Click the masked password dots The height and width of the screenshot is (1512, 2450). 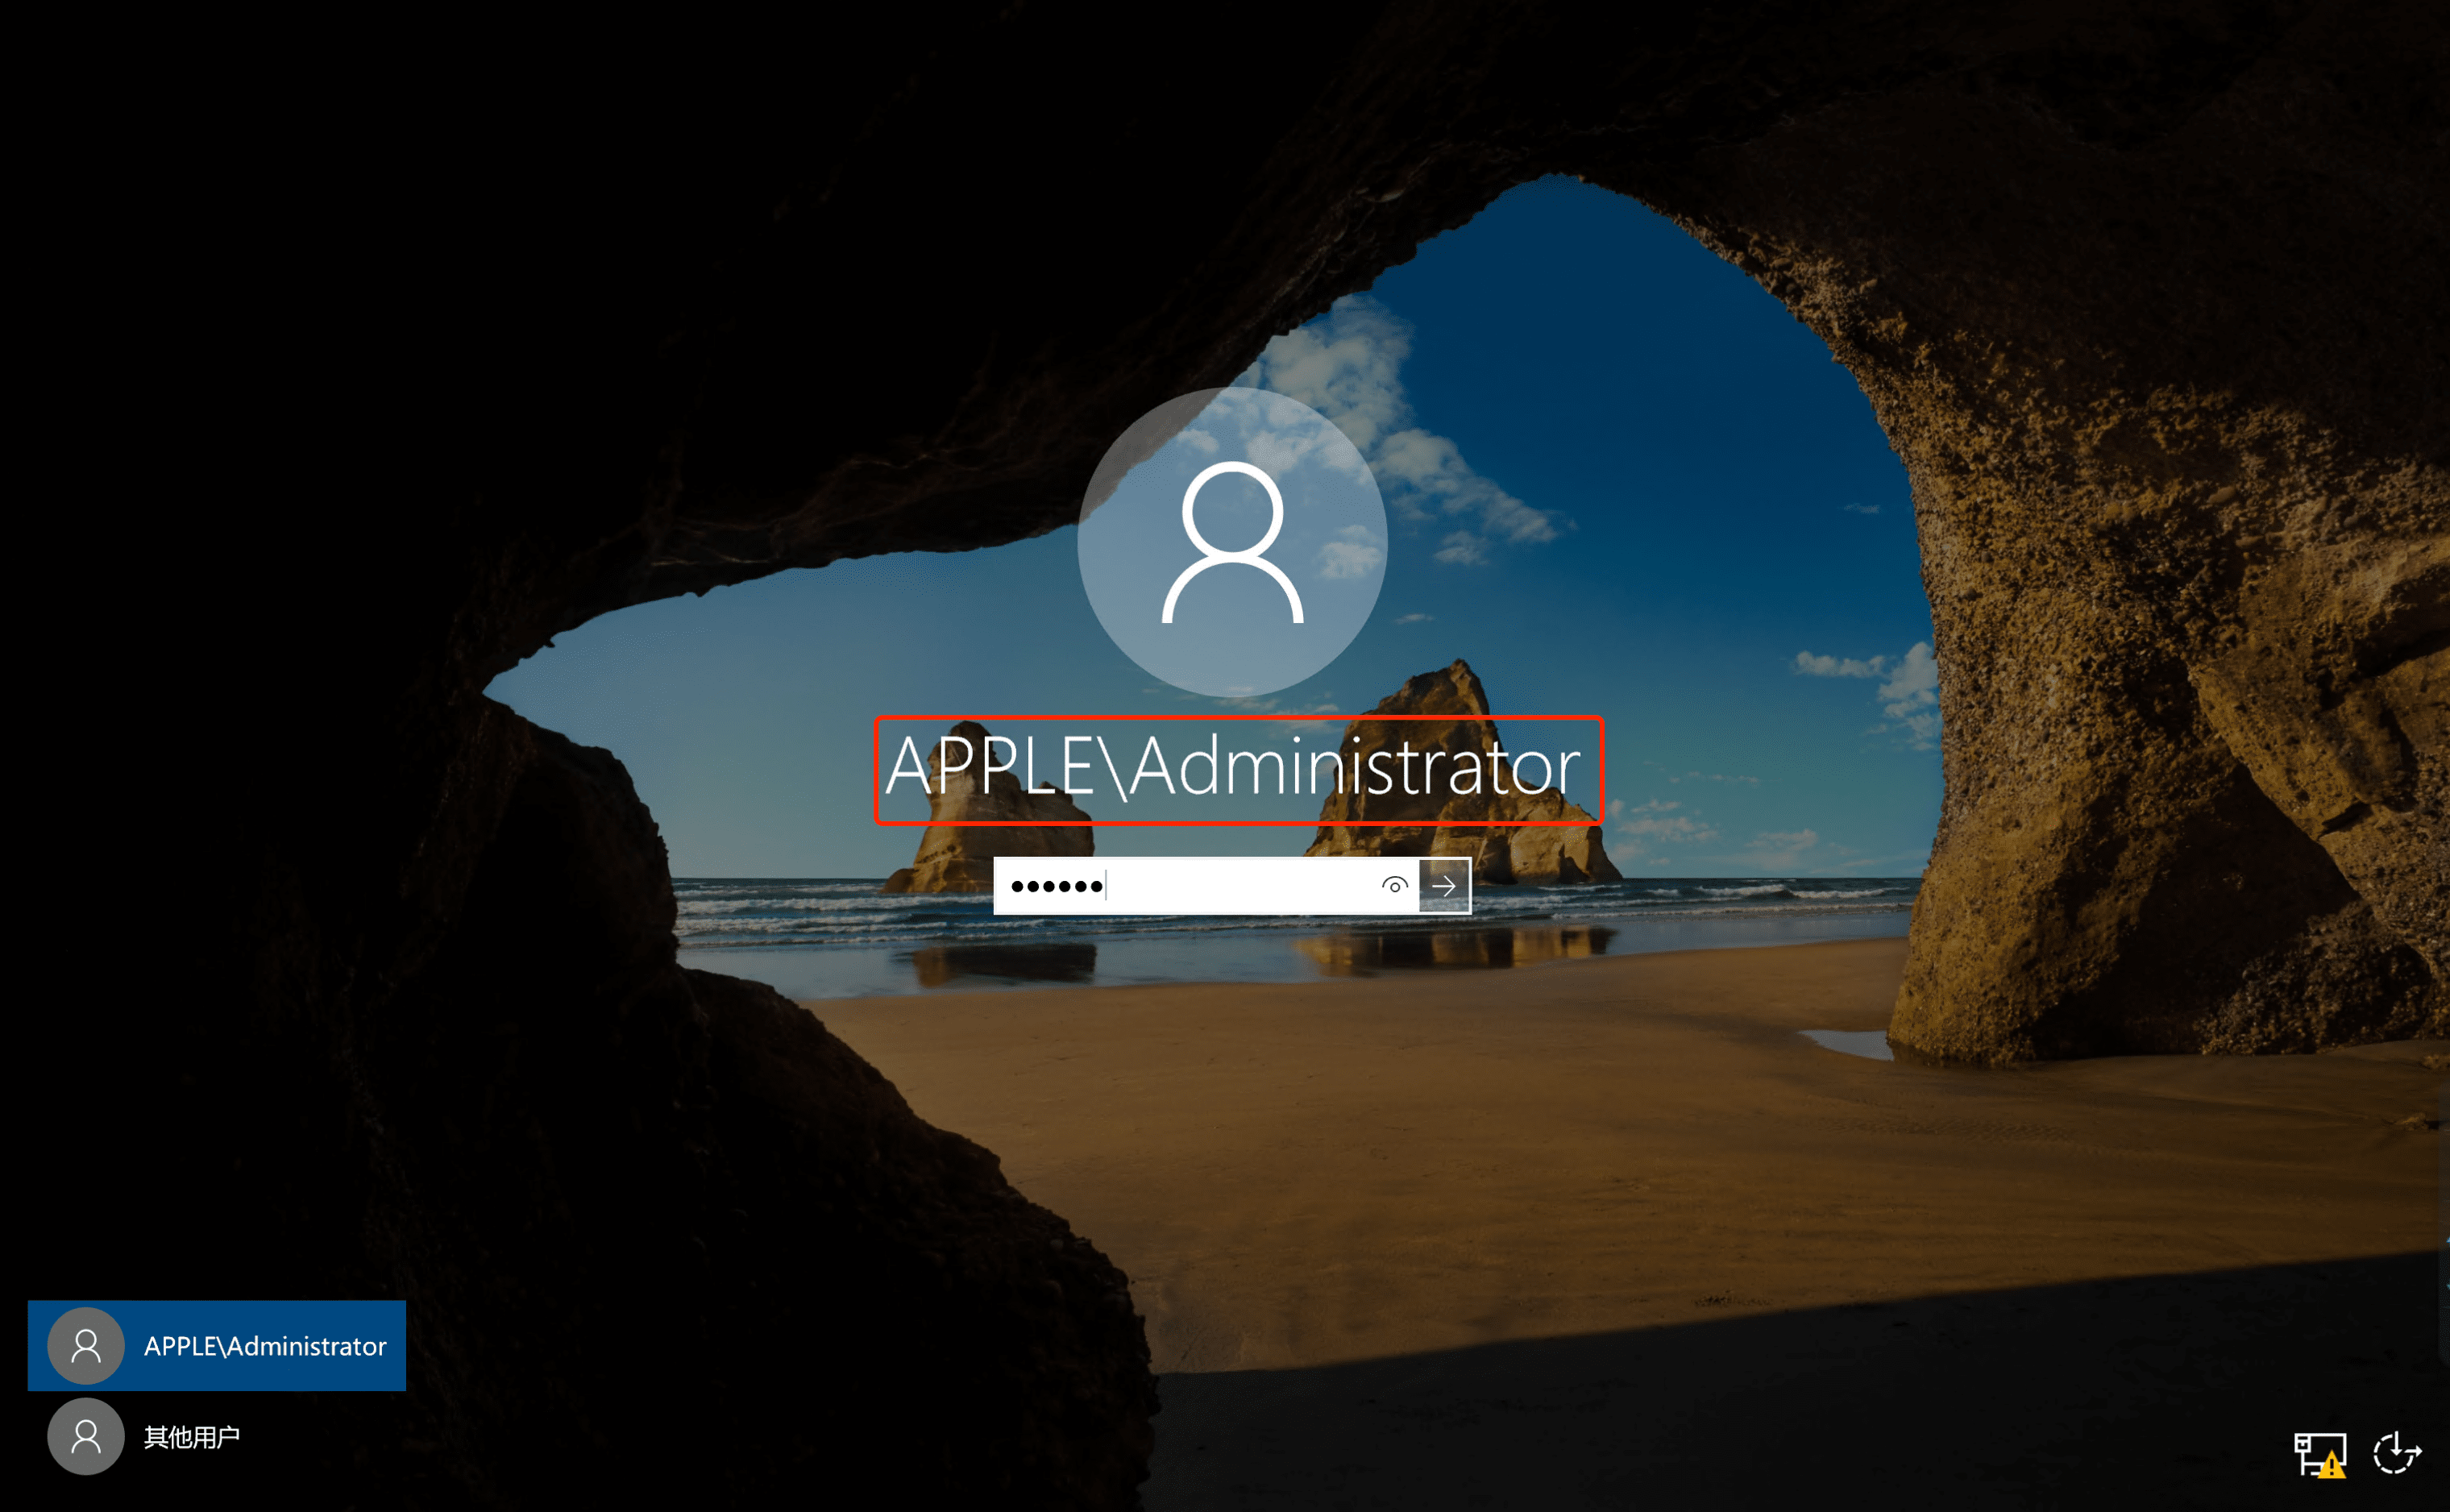(x=1056, y=886)
